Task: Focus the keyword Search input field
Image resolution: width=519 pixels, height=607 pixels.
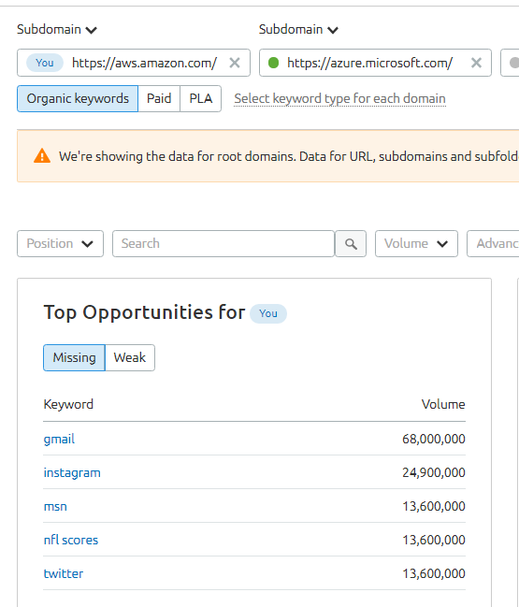Action: point(223,243)
